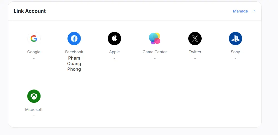Click the Sony text label
278x135 pixels.
tap(235, 52)
